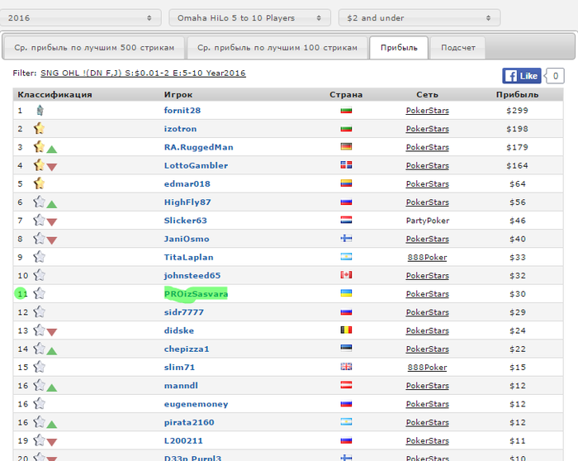Open player izotron profile

(x=180, y=129)
